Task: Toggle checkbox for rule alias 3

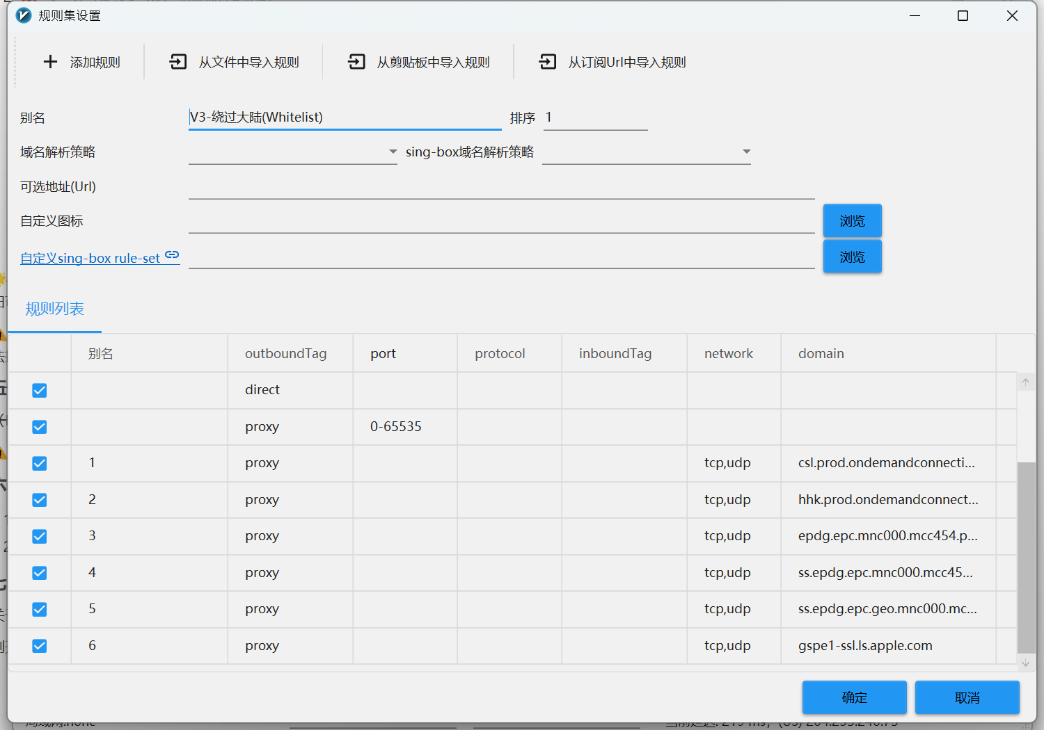Action: (40, 536)
